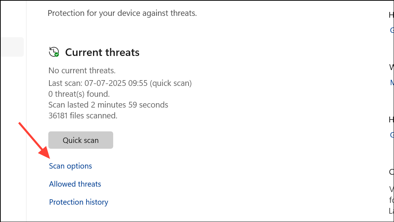The image size is (394, 222).
Task: Click the "Scan lasted 2 minutes 59 seconds" text
Action: coord(108,105)
